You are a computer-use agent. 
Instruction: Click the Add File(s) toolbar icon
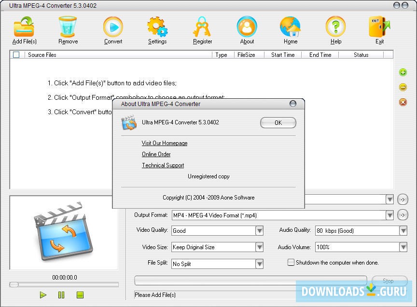[x=24, y=27]
